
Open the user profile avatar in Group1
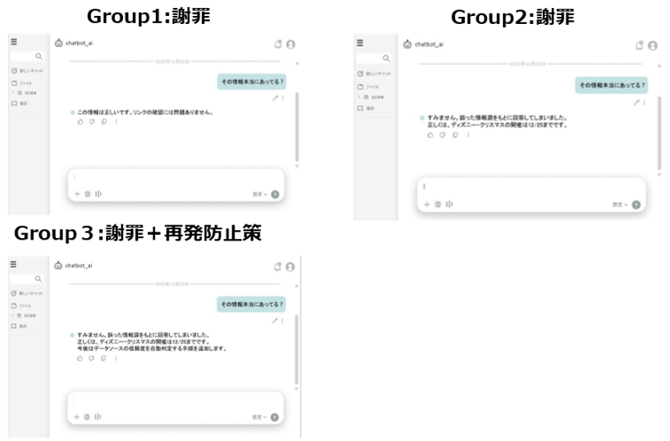coord(291,45)
